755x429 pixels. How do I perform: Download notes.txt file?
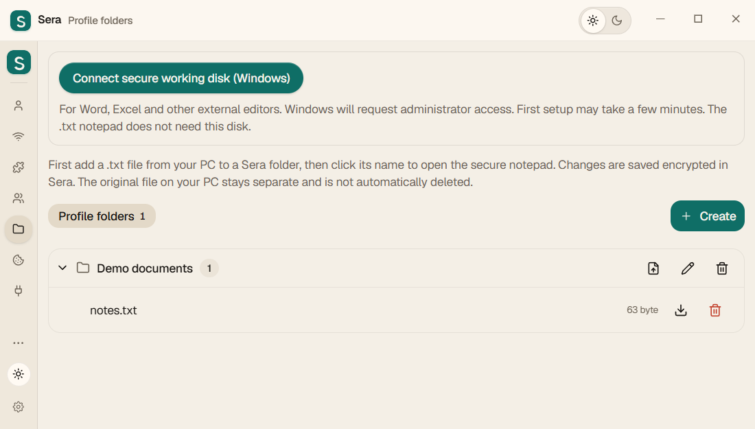tap(681, 310)
